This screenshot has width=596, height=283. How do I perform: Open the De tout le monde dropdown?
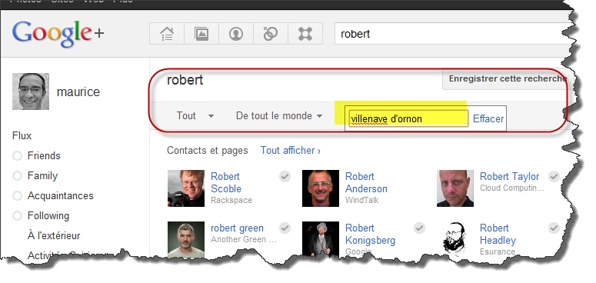pos(279,116)
